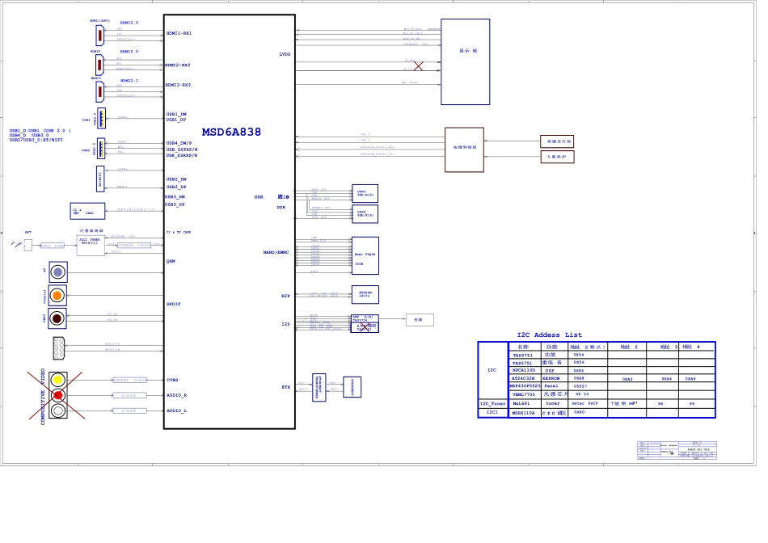Select the 显示板 display board block
Screen dimensions: 768x543
point(465,61)
